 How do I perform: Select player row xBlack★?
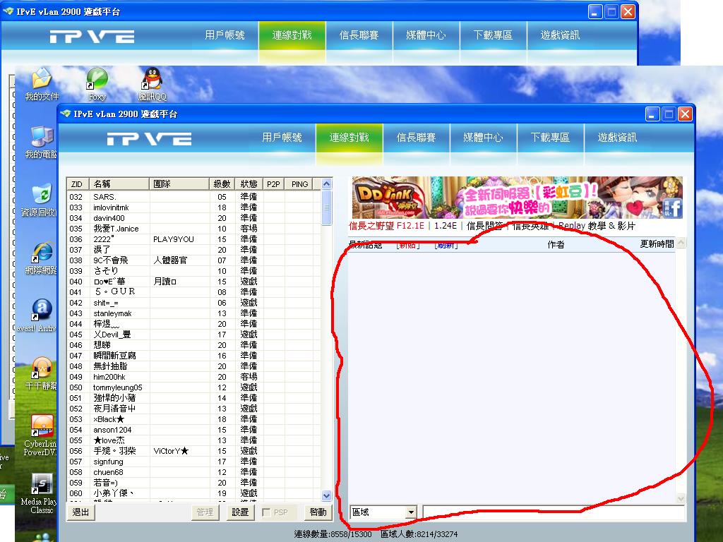point(193,419)
